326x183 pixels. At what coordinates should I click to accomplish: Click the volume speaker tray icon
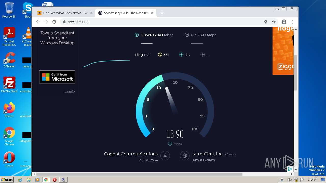(x=290, y=180)
